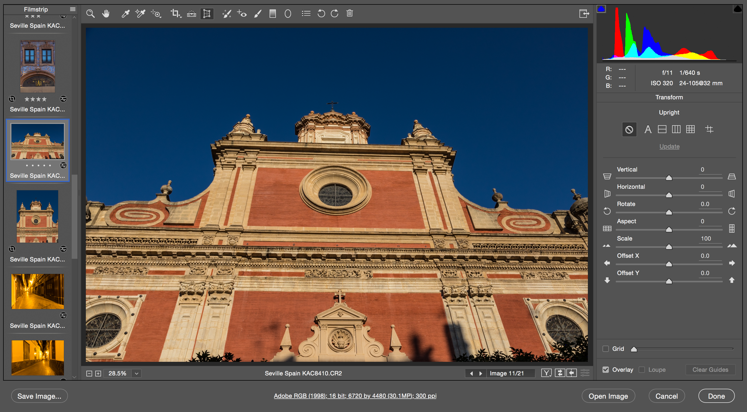Select the Spot Removal tool
747x412 pixels.
pyautogui.click(x=227, y=13)
